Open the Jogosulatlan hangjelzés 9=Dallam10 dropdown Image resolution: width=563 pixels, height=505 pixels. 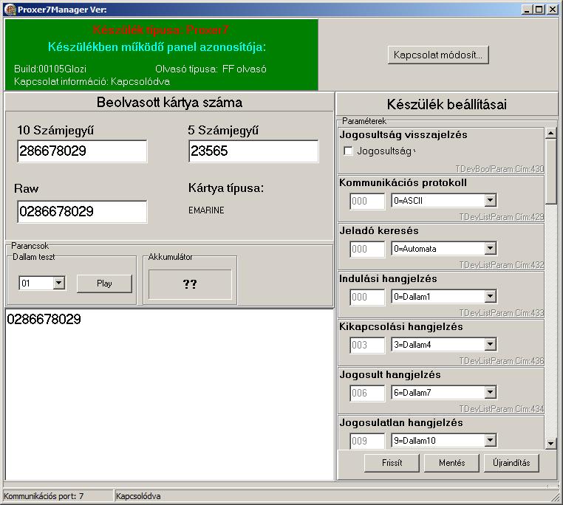pos(490,440)
